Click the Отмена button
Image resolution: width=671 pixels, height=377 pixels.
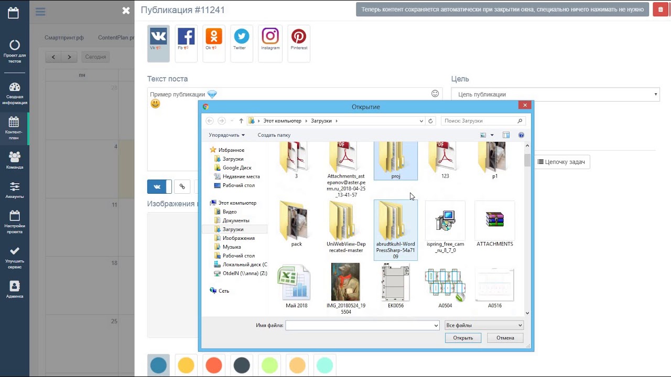pyautogui.click(x=505, y=338)
